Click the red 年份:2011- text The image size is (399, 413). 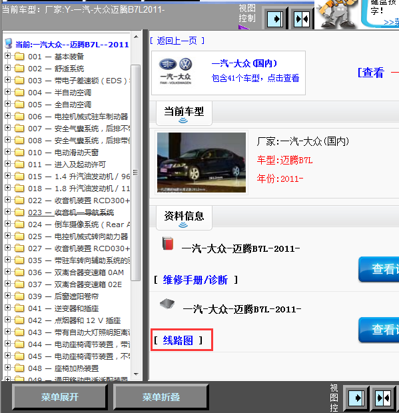280,179
